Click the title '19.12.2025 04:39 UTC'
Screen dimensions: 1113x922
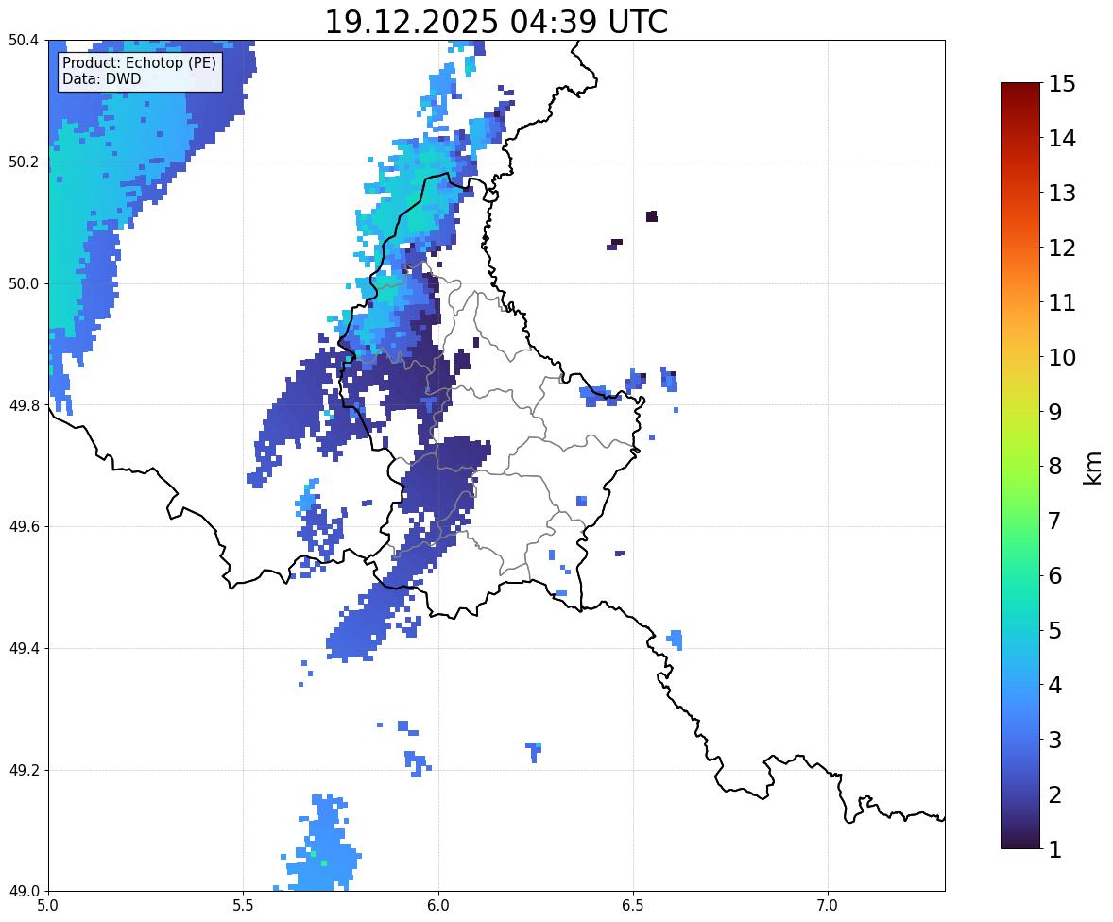click(x=496, y=22)
